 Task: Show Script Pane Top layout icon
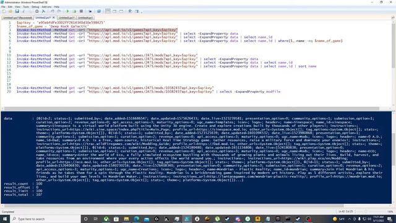click(x=108, y=11)
